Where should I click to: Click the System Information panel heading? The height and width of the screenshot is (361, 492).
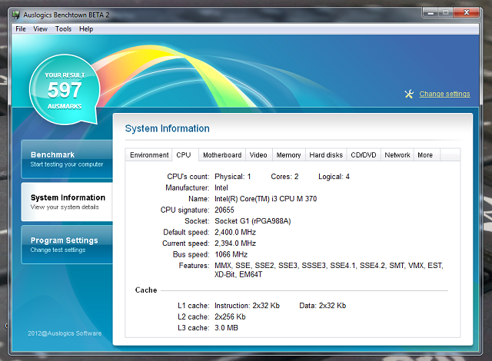pos(168,128)
